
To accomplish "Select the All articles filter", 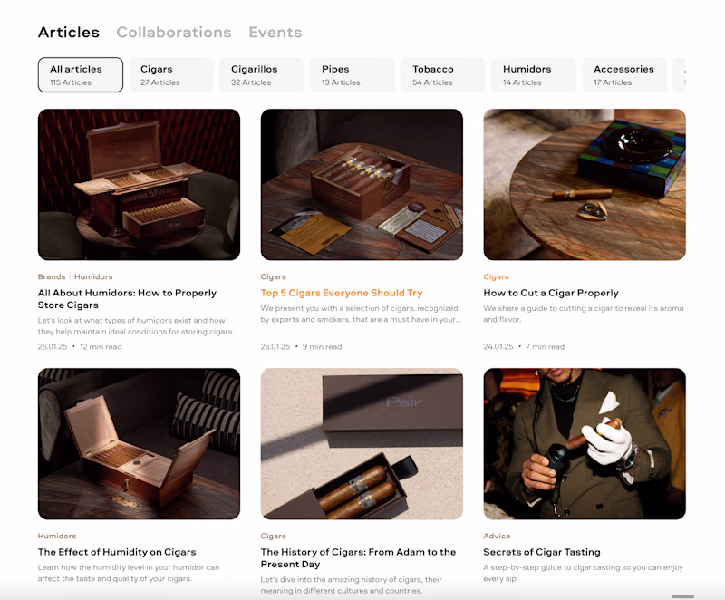I will tap(81, 75).
